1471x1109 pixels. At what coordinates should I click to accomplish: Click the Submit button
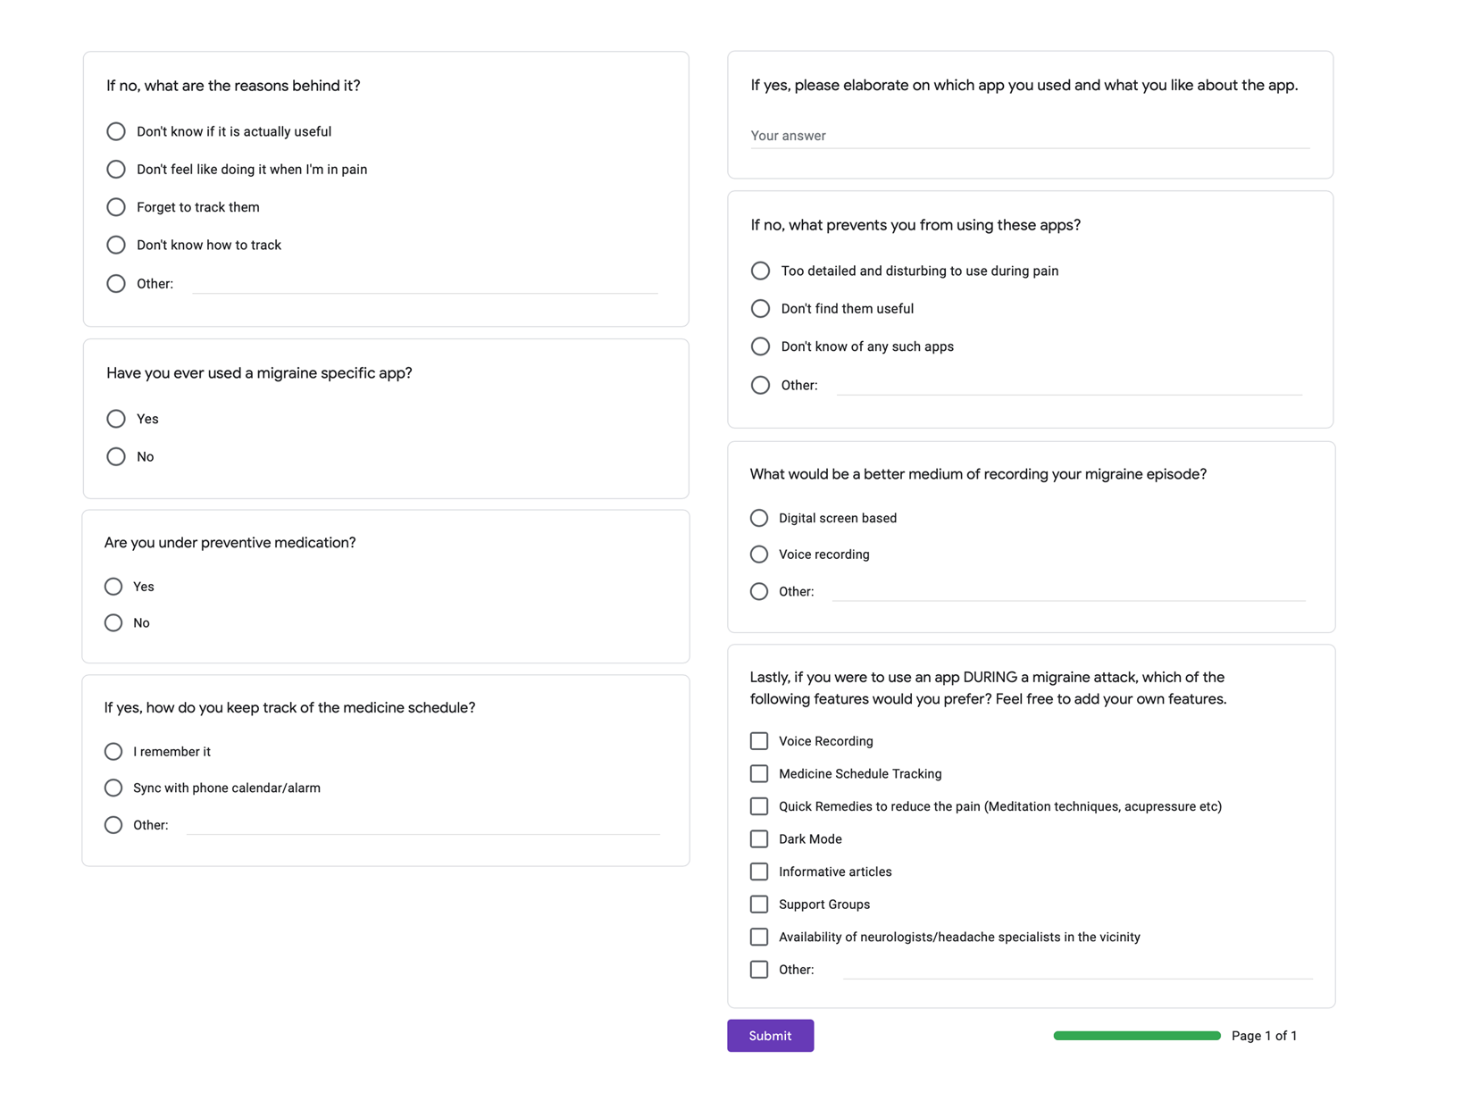pos(770,1036)
